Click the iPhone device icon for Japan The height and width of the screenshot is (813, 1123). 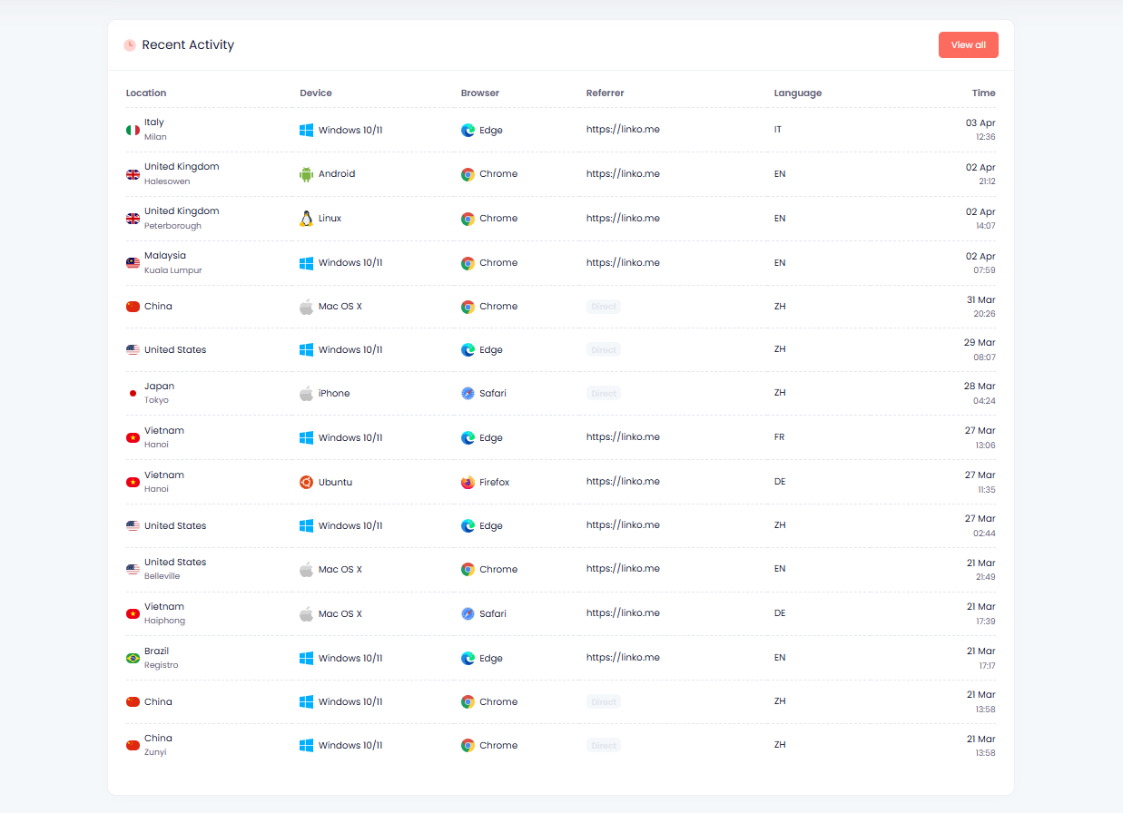click(305, 393)
